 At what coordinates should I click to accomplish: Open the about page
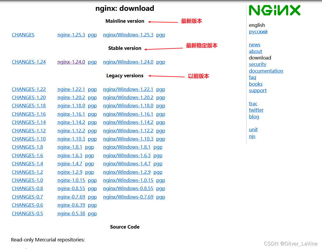(x=255, y=51)
